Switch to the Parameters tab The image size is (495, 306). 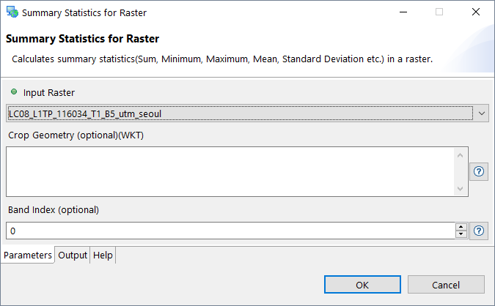point(28,255)
